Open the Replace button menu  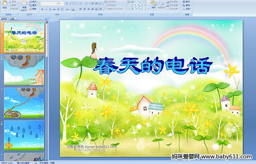coord(187,5)
